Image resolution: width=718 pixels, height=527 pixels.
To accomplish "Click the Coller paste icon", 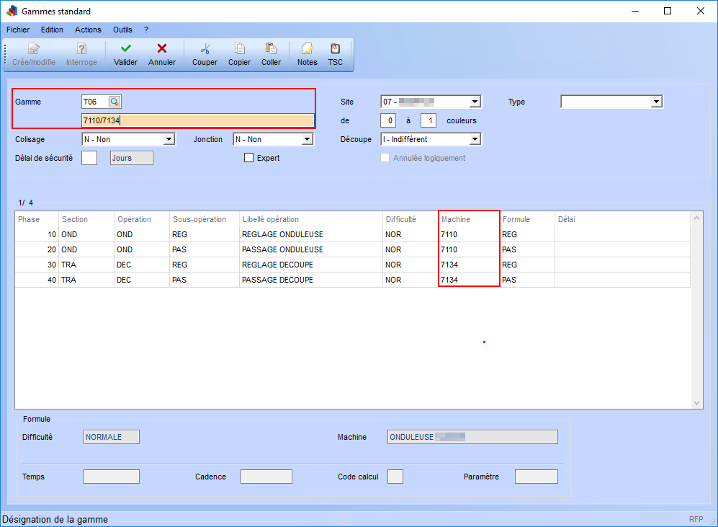I will 271,49.
